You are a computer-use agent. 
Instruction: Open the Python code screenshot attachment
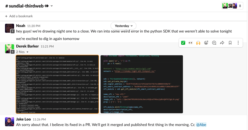tap(142, 84)
